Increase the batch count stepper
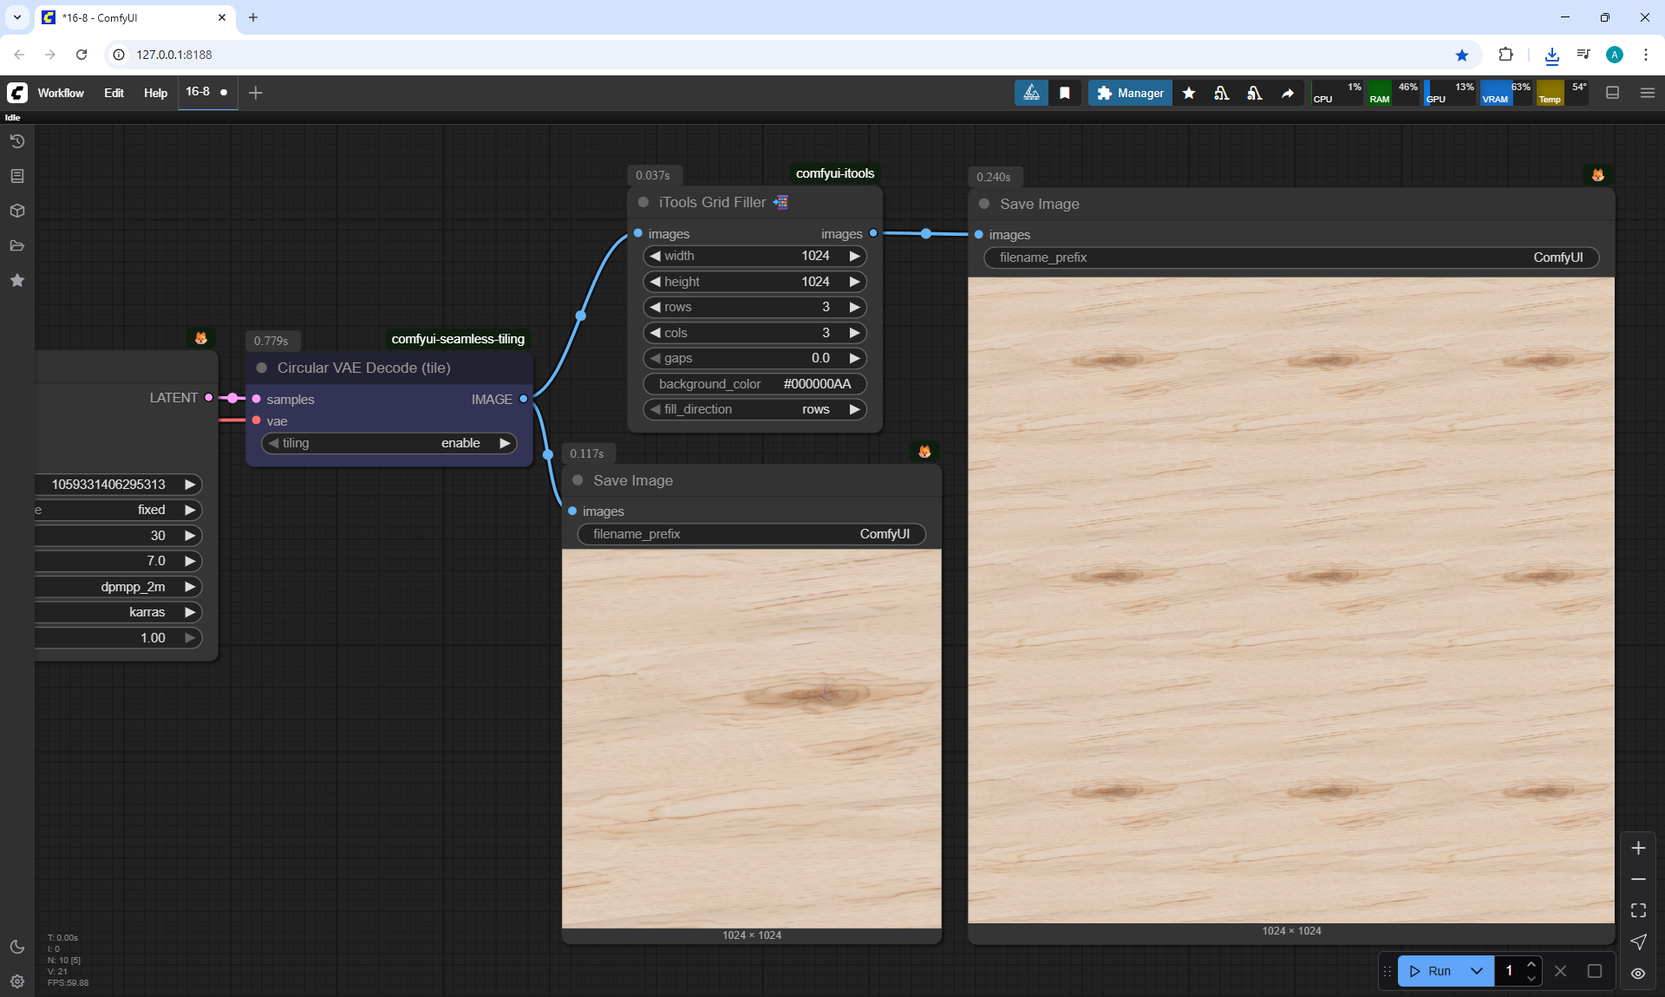This screenshot has height=997, width=1665. [x=1531, y=964]
